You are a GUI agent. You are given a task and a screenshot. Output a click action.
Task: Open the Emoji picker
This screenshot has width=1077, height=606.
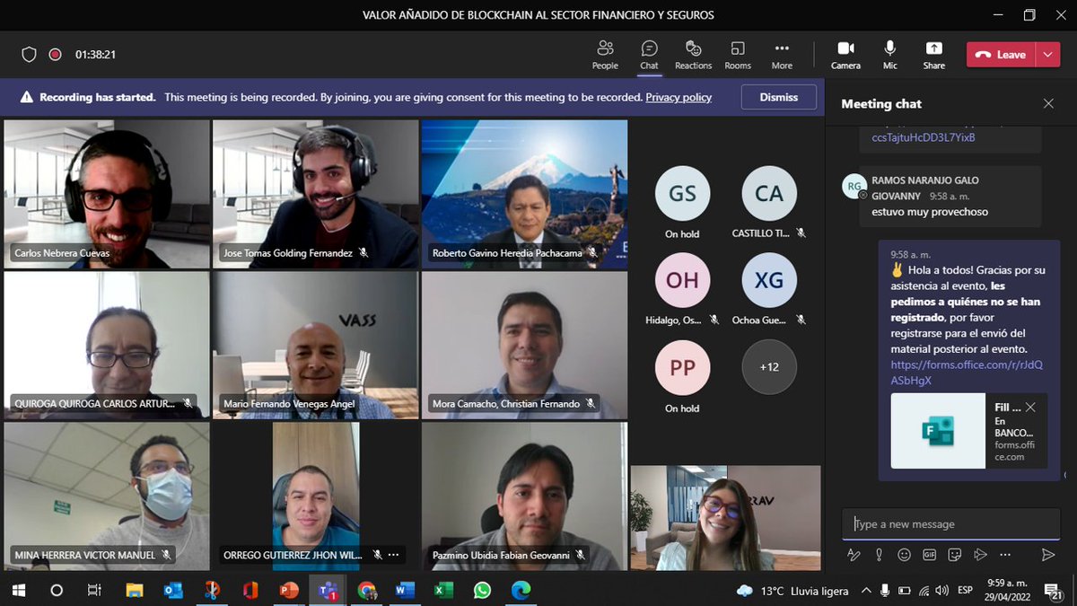tap(904, 555)
